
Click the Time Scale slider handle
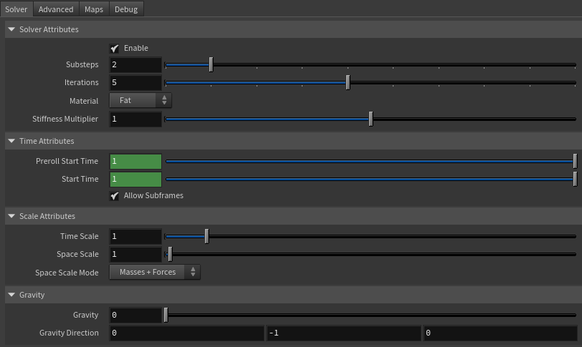(x=206, y=236)
